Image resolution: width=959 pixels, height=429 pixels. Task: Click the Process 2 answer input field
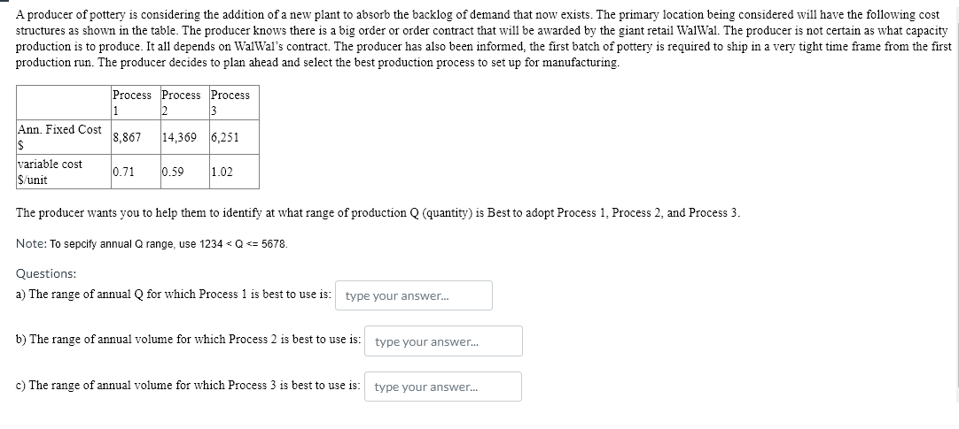coord(444,341)
